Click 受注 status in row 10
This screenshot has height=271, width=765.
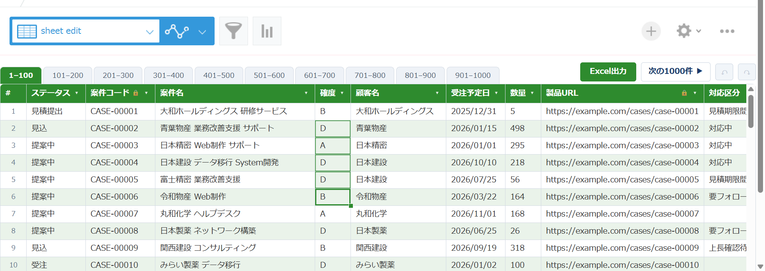click(x=56, y=265)
